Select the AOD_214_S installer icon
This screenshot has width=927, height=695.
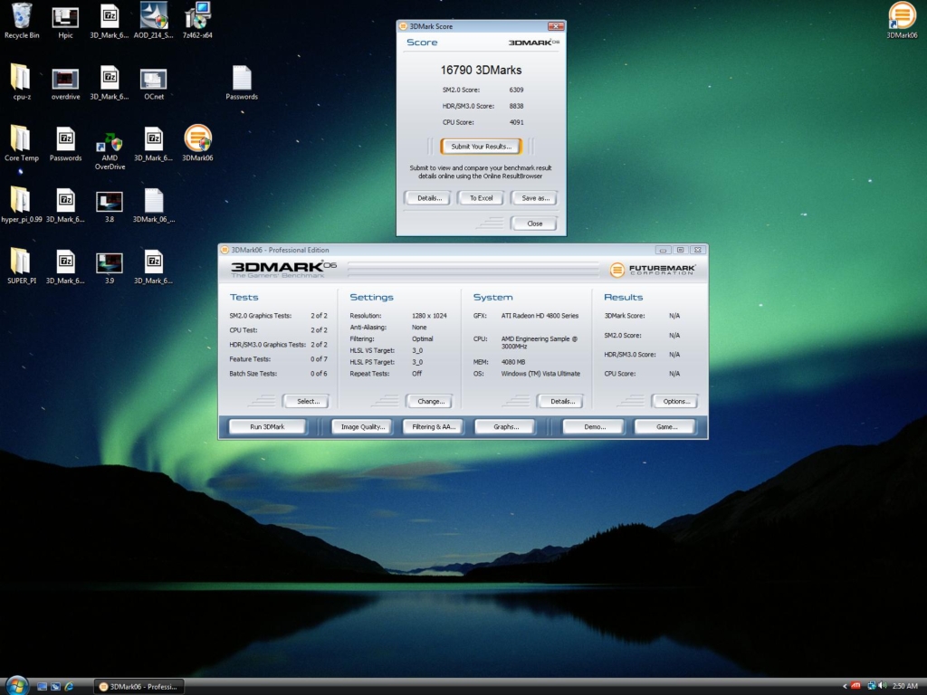click(153, 21)
